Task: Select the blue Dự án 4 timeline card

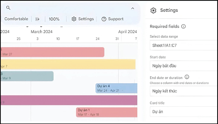Action: pos(116,88)
